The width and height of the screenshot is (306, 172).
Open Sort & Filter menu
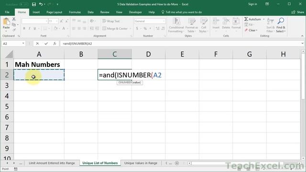(271, 25)
